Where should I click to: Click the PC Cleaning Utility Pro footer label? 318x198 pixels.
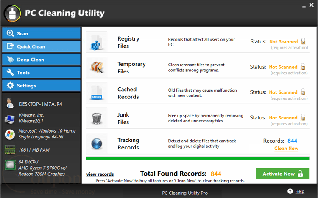[x=185, y=193]
